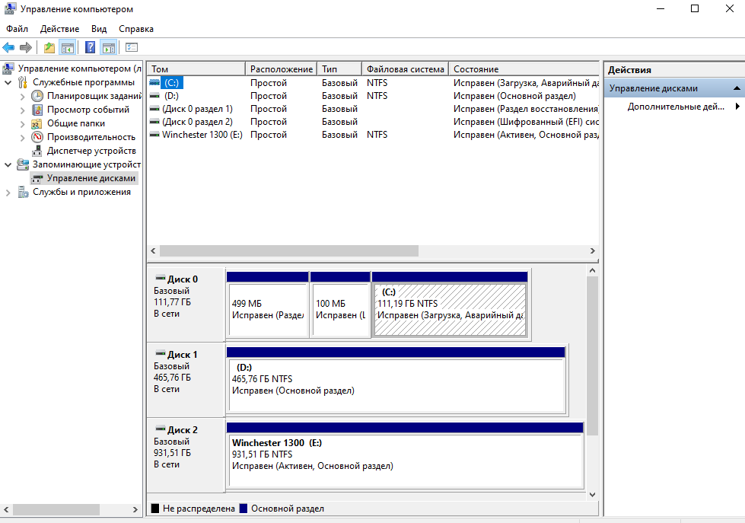This screenshot has width=745, height=523.
Task: Select the Winchester 1300 (E:) partition block
Action: coord(406,455)
